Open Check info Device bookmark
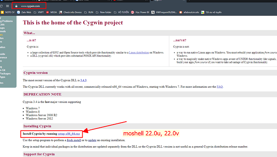277x157 pixels. coord(70,12)
